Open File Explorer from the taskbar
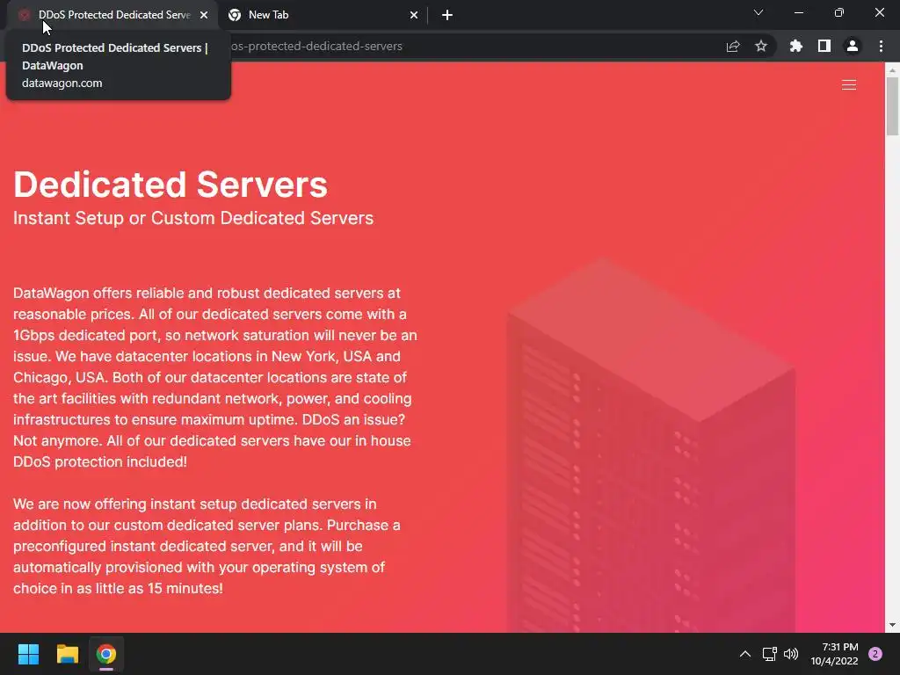Screen dimensions: 900x675 67,654
